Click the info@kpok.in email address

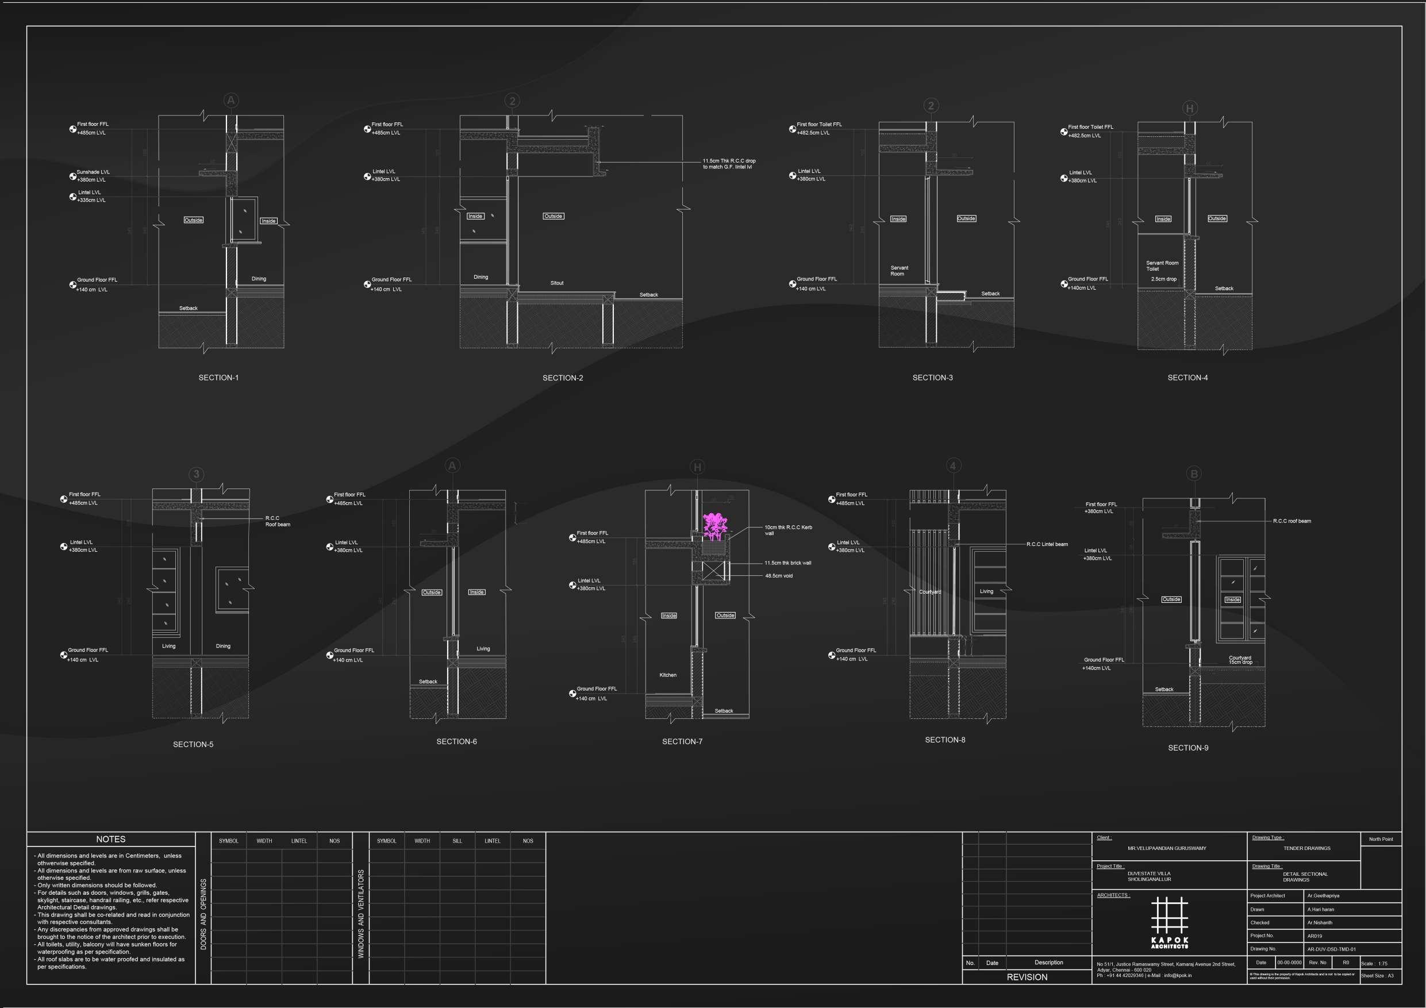tap(1178, 975)
